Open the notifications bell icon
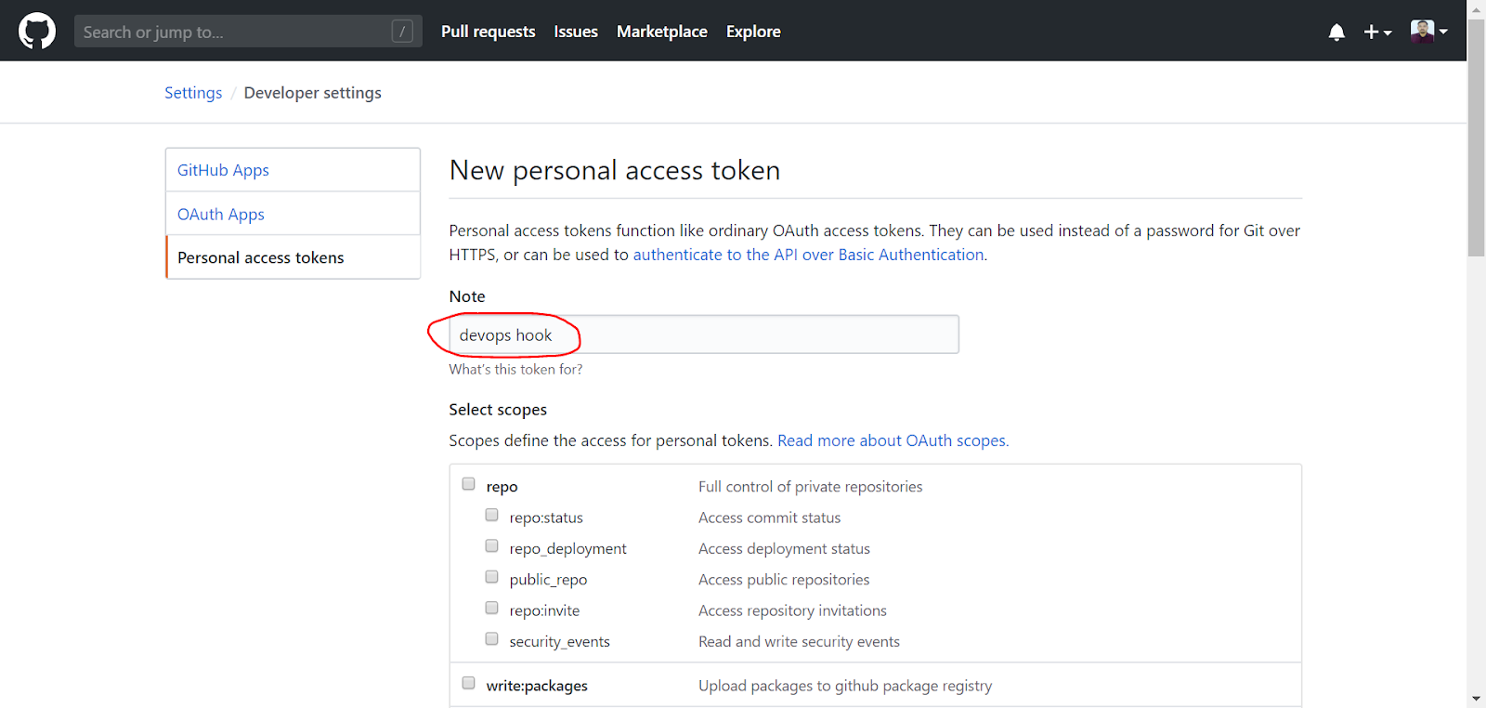 click(x=1336, y=33)
